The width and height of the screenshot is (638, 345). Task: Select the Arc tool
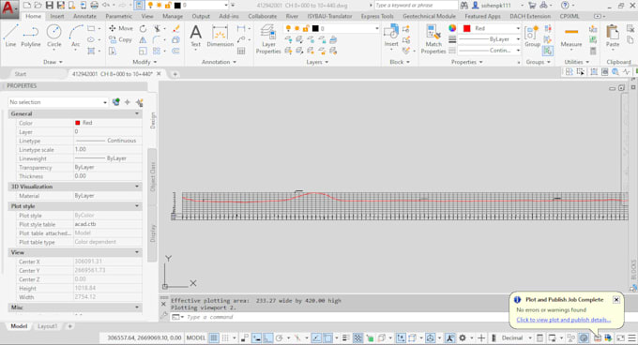[x=75, y=36]
